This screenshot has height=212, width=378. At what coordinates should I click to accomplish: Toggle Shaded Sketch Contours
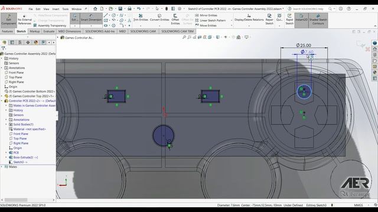pos(318,20)
